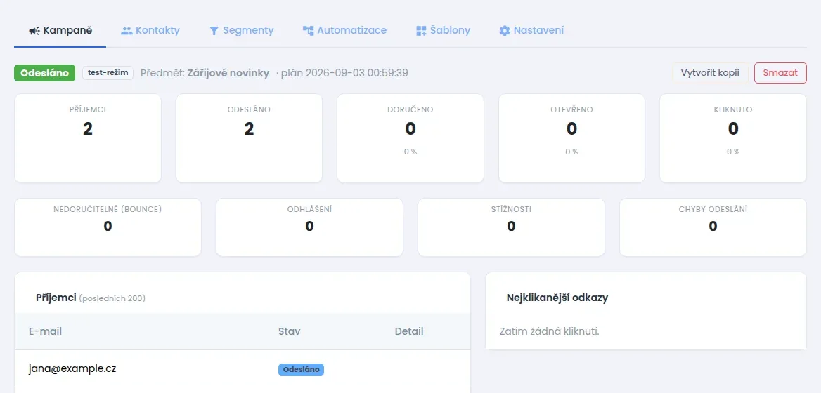Click the E-mail column header
This screenshot has width=821, height=393.
46,331
